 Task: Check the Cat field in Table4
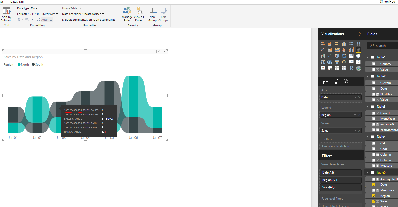pyautogui.click(x=374, y=143)
